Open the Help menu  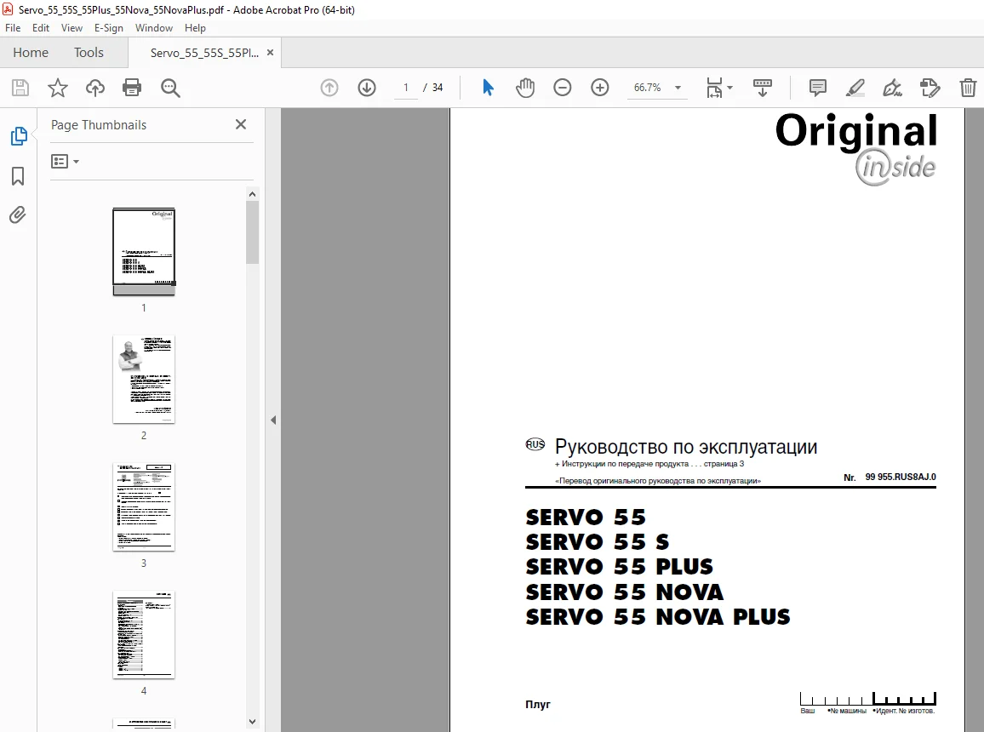(195, 27)
